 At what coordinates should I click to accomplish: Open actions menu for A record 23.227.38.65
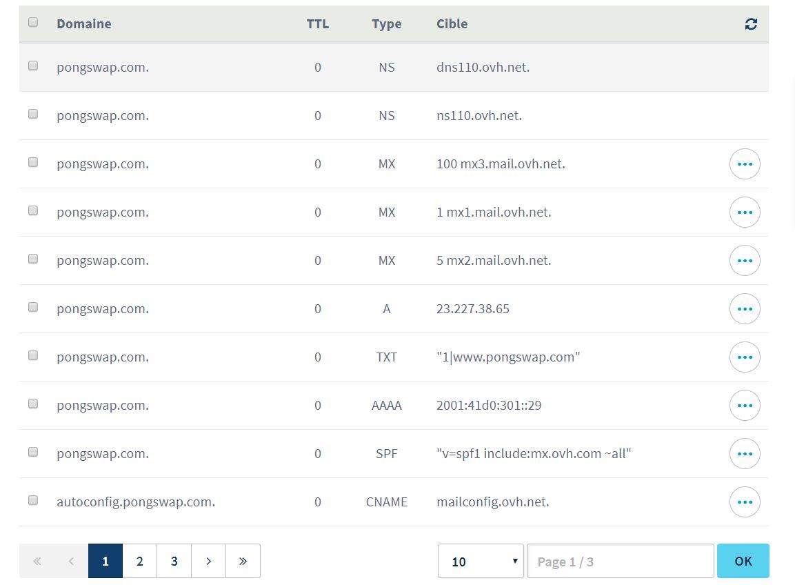pos(745,309)
